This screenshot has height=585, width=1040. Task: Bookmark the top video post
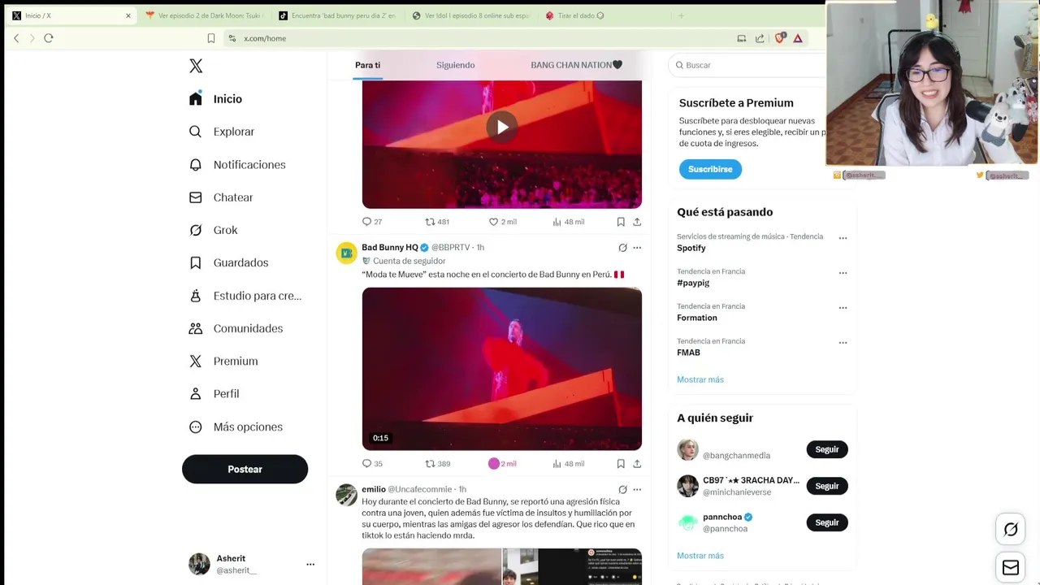tap(621, 222)
